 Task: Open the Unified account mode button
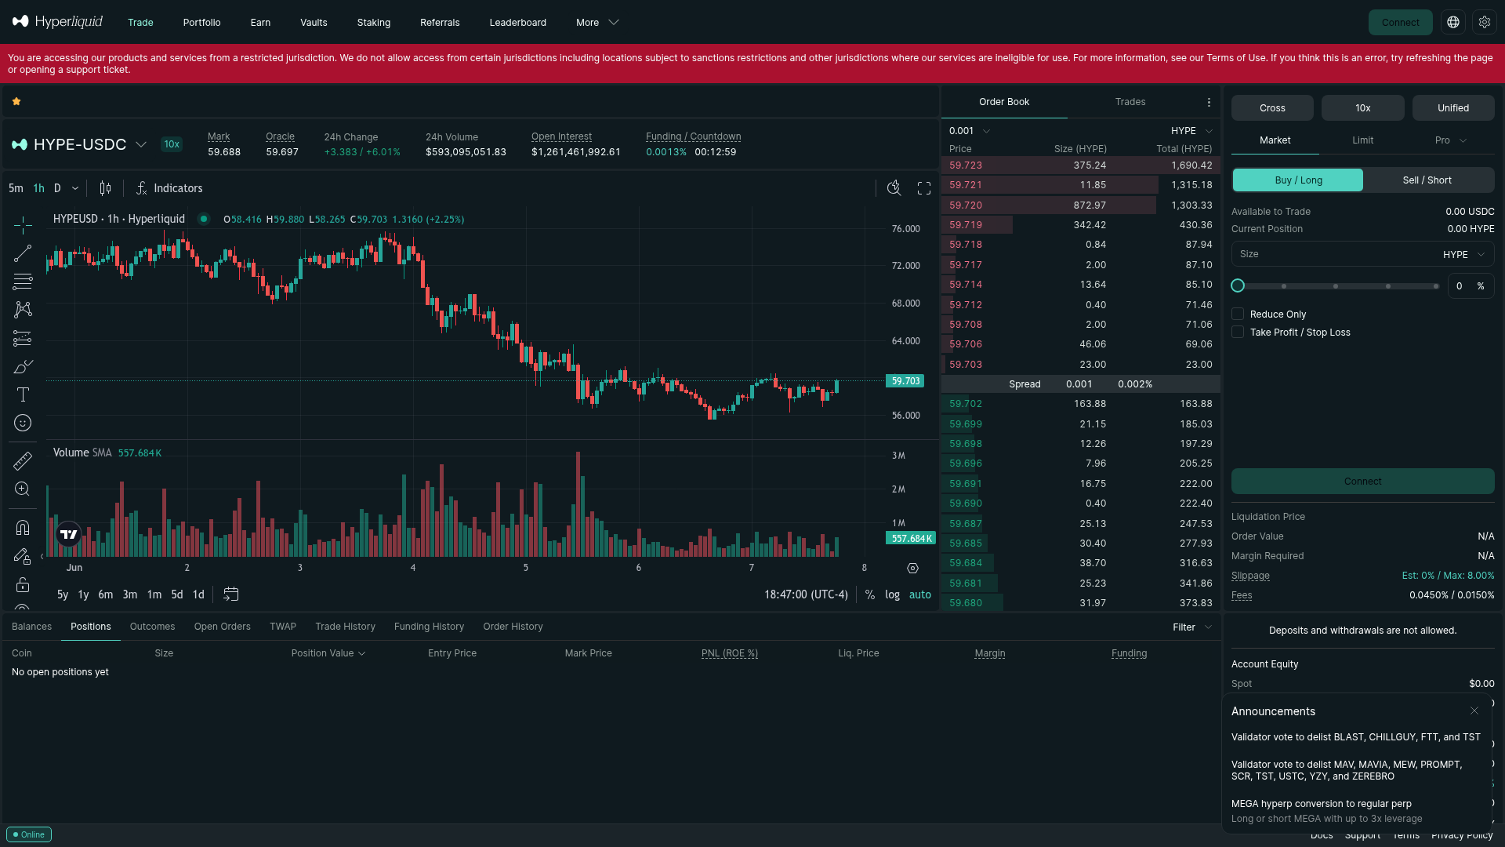[x=1453, y=108]
